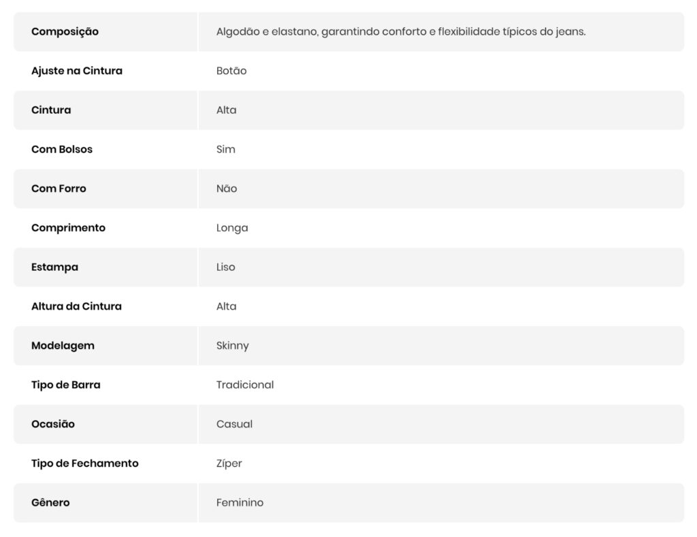Select the Com Bolsos label
Viewport: 697px width, 537px height.
(62, 149)
